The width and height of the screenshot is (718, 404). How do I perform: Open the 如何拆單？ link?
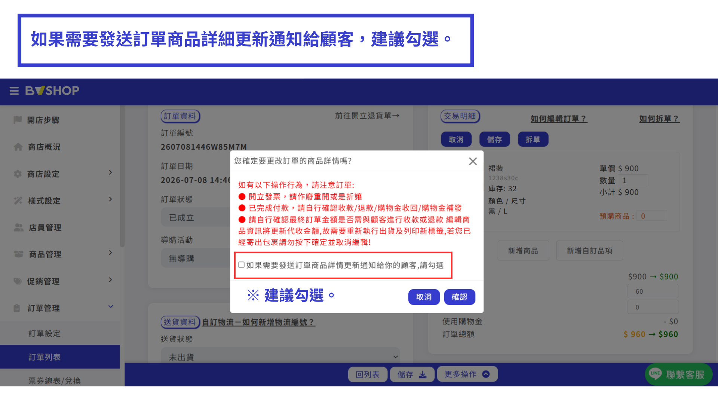[x=660, y=119]
